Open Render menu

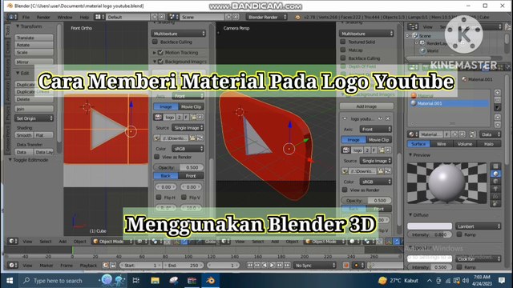(43, 17)
